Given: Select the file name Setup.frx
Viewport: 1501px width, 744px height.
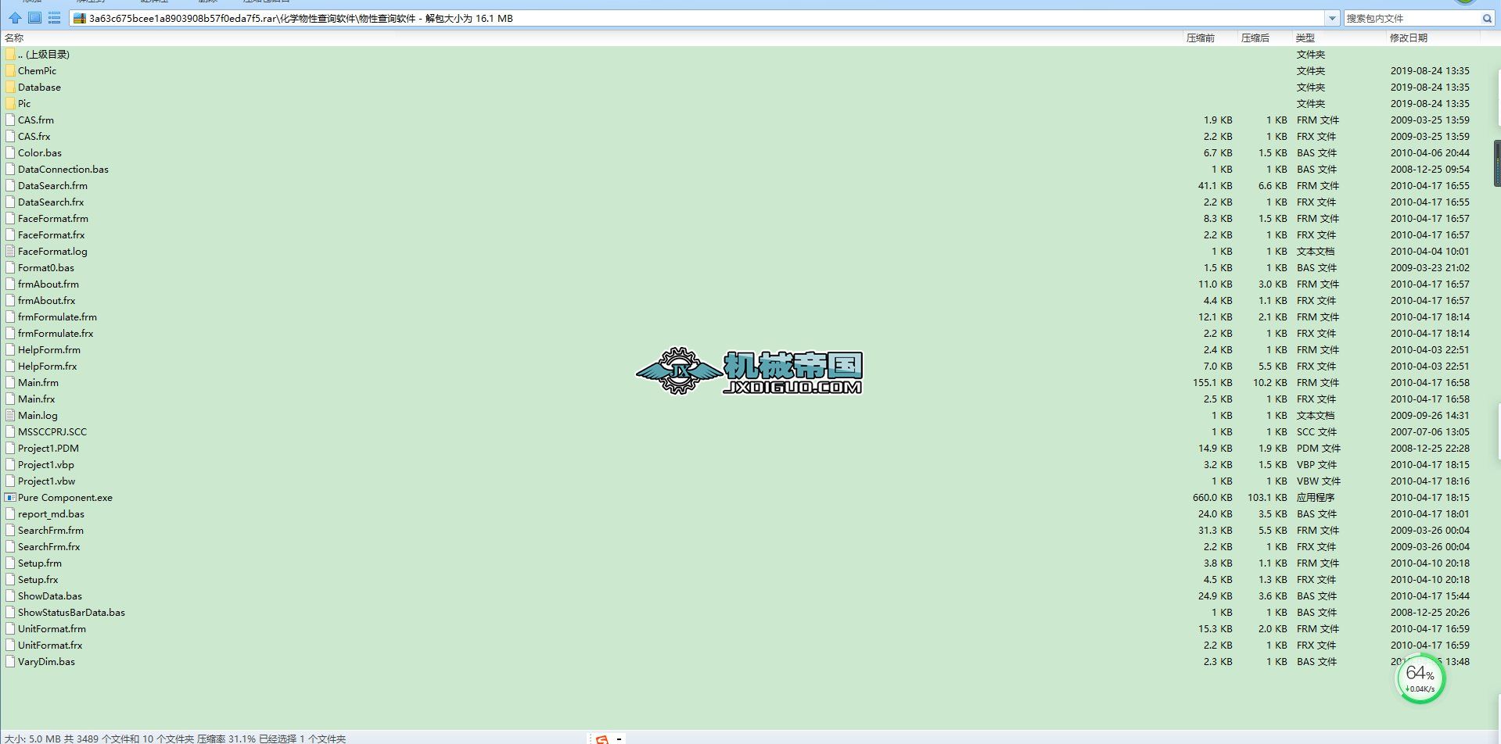Looking at the screenshot, I should click(38, 579).
